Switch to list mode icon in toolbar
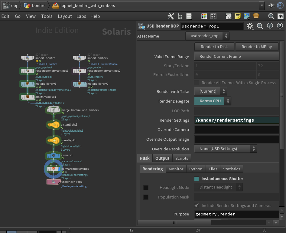 [189, 16]
